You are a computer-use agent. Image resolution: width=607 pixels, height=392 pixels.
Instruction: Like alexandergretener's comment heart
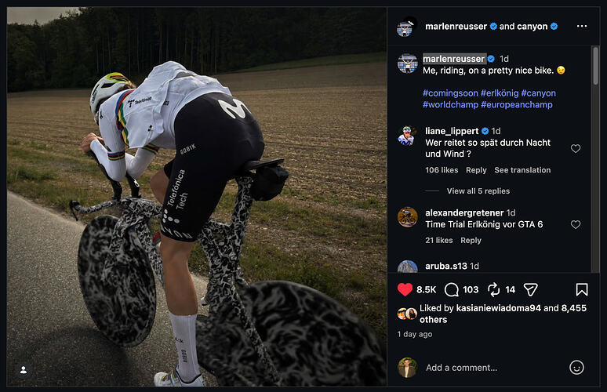pyautogui.click(x=576, y=224)
